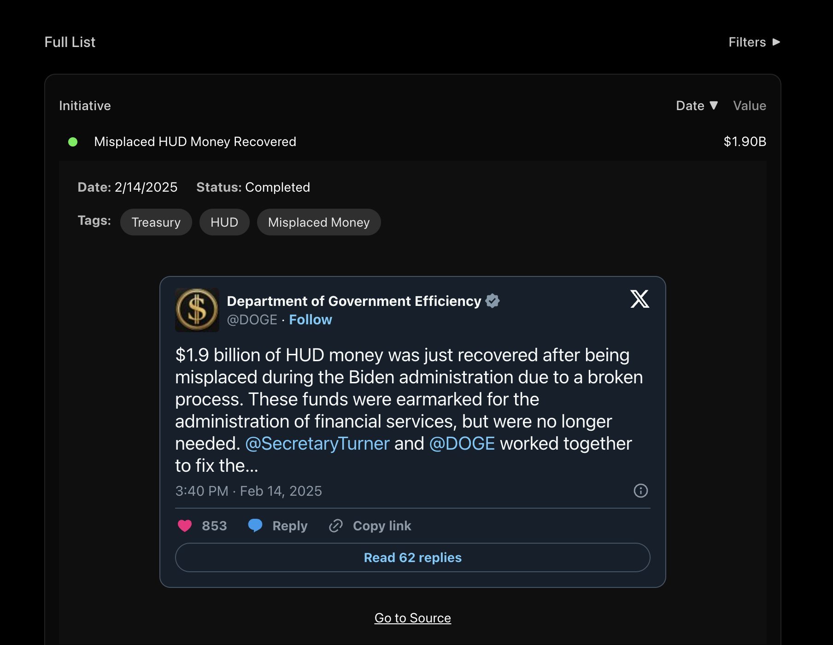Click the Status: Completed text
This screenshot has width=833, height=645.
[253, 187]
